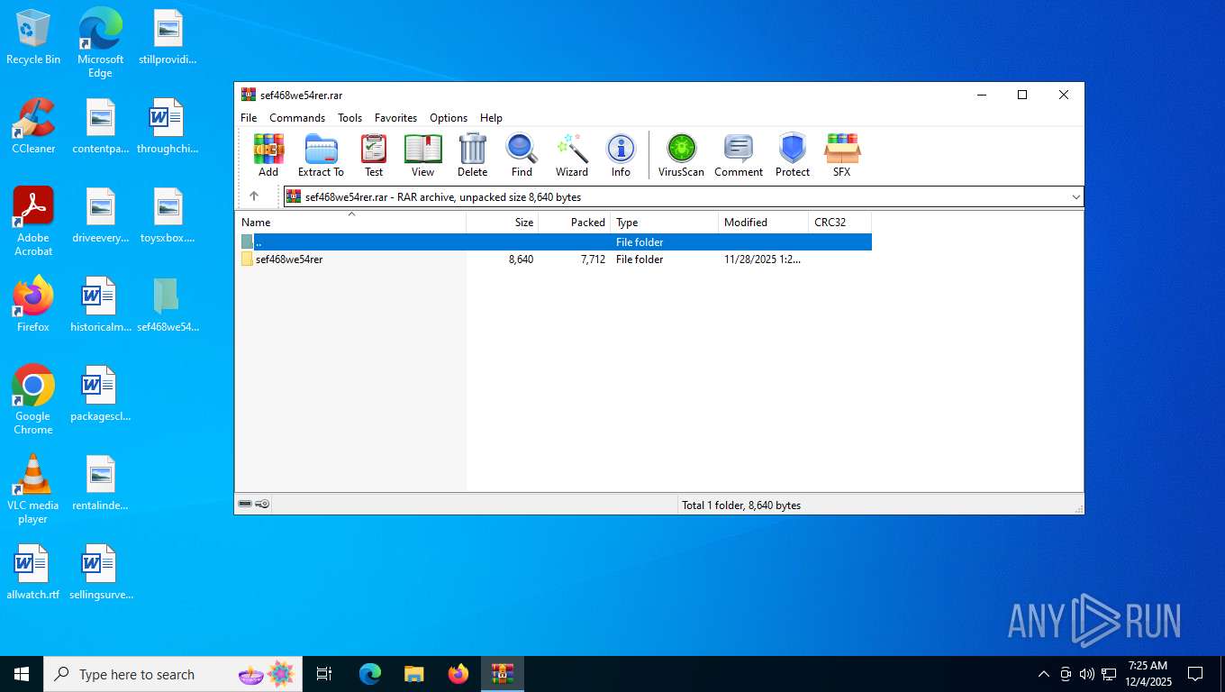Sort by the Packed column header
This screenshot has width=1225, height=692.
click(x=575, y=223)
